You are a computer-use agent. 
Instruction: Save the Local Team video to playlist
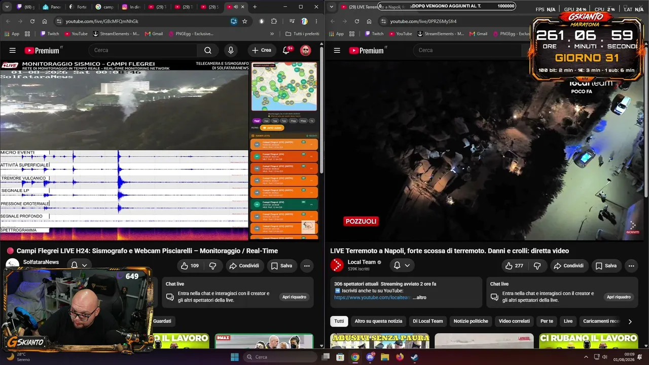tap(606, 266)
